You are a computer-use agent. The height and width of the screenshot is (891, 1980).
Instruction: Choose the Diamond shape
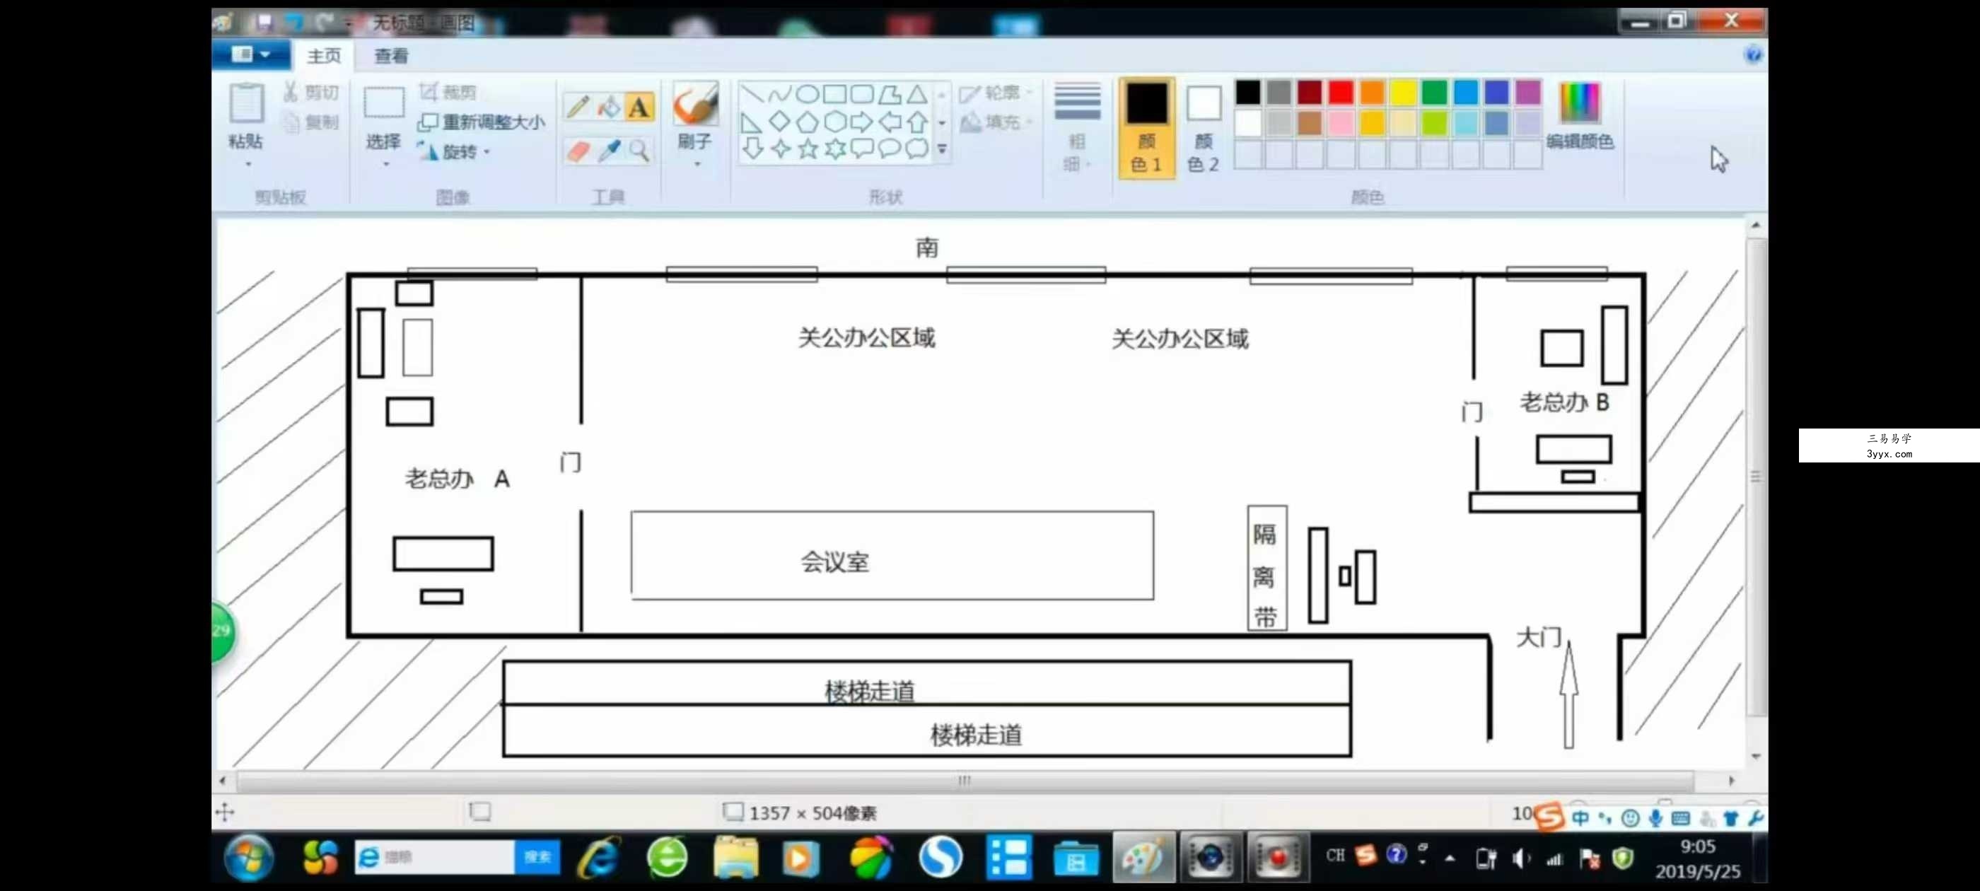[x=779, y=122]
